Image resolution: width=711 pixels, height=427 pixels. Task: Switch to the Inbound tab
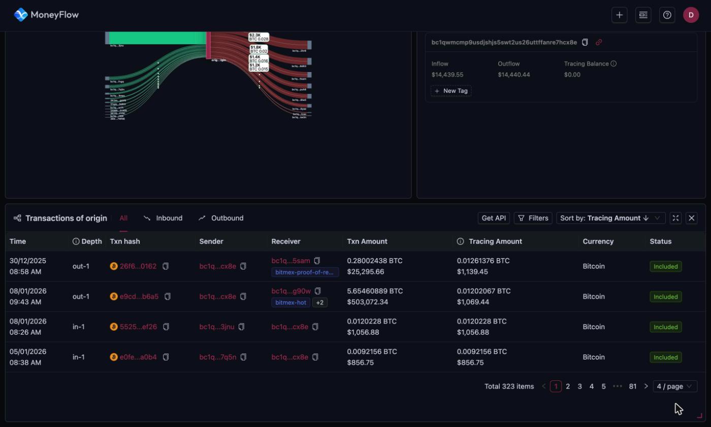point(163,218)
